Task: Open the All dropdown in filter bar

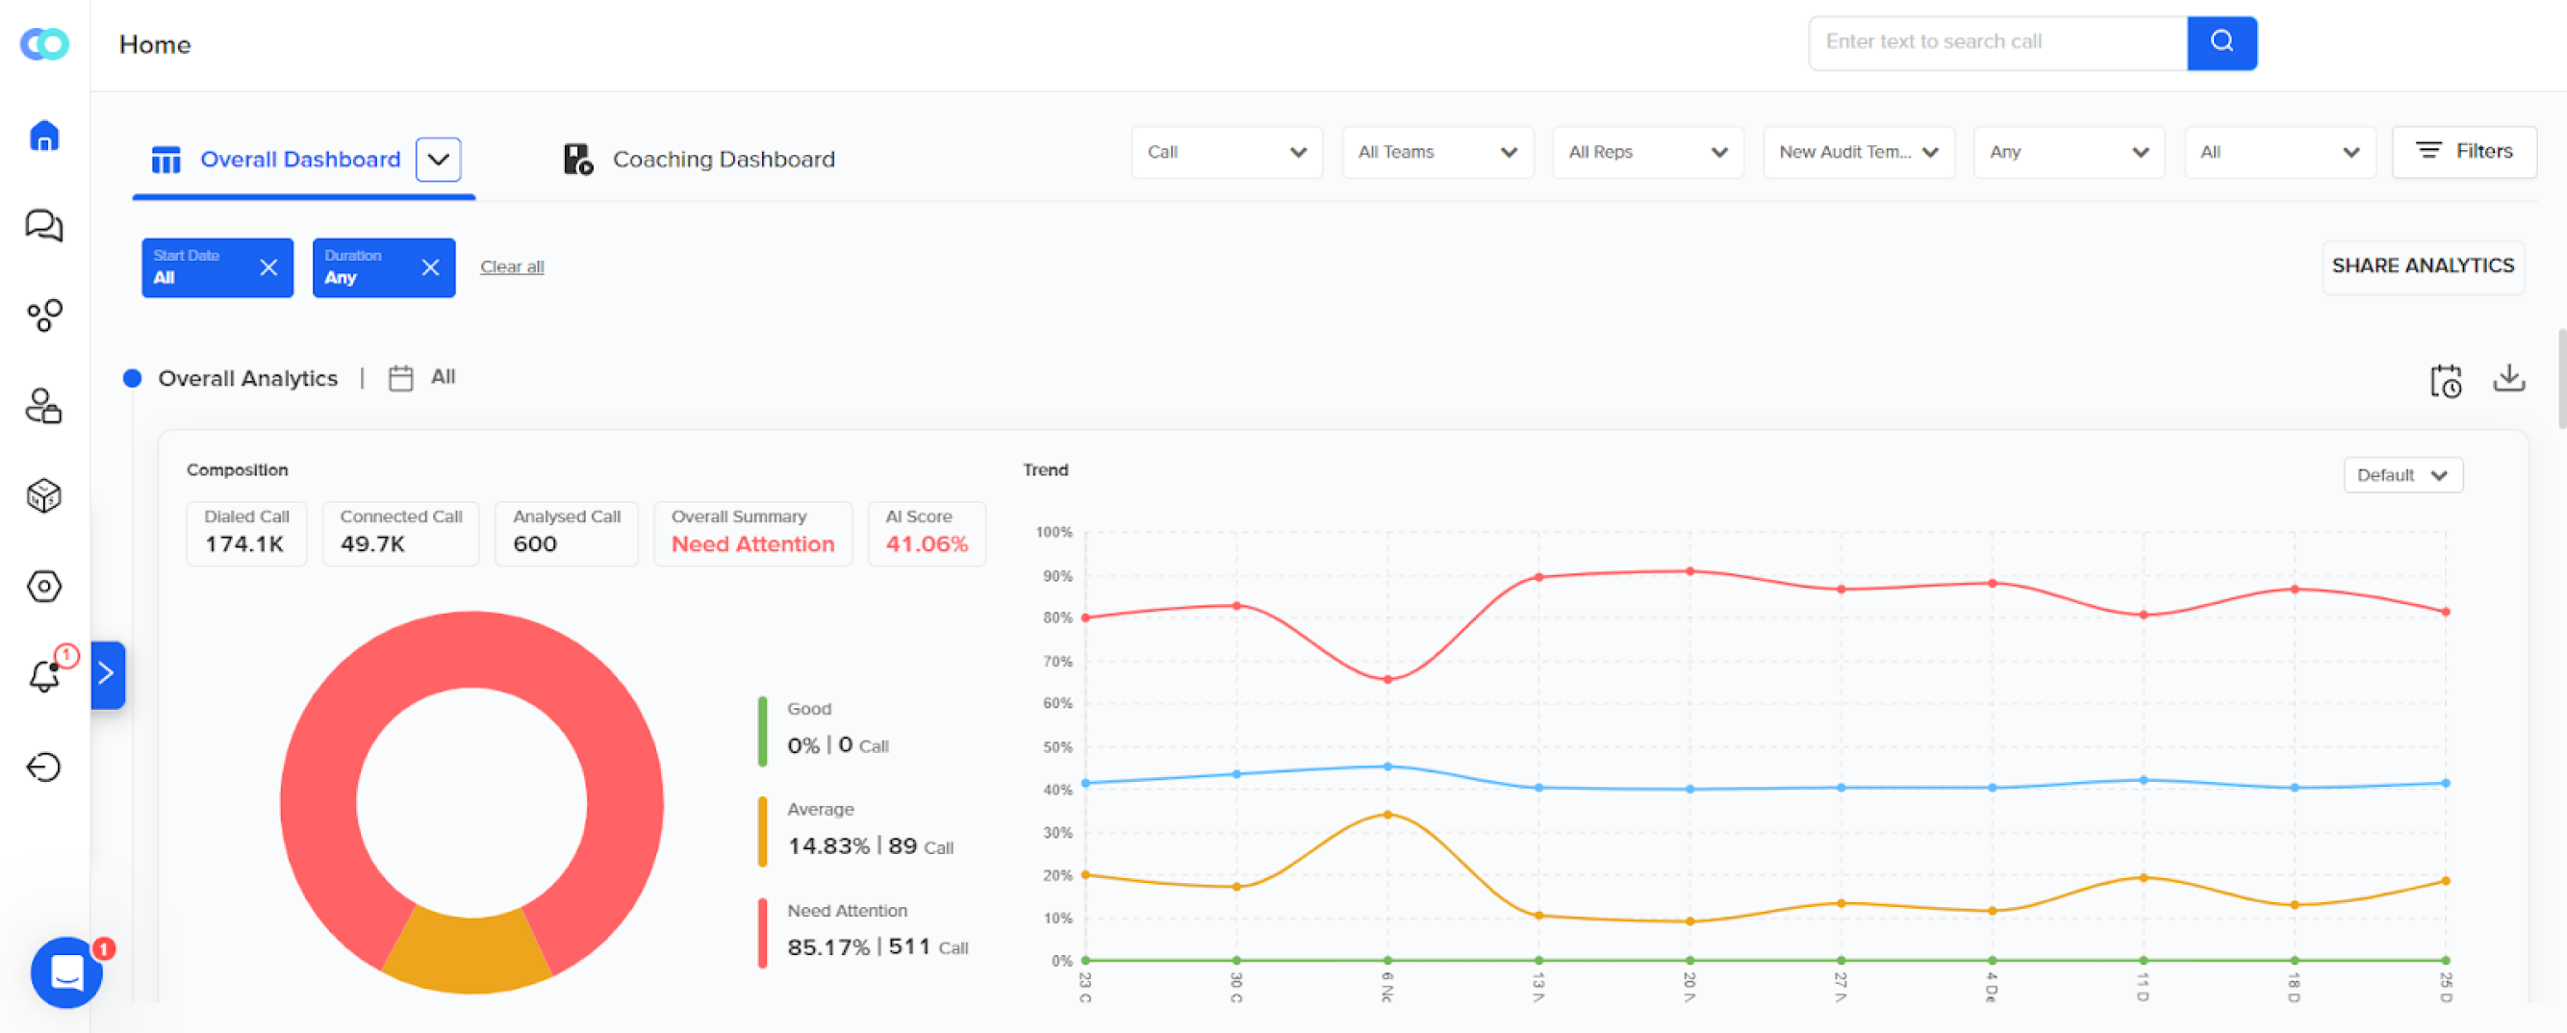Action: click(x=2281, y=152)
